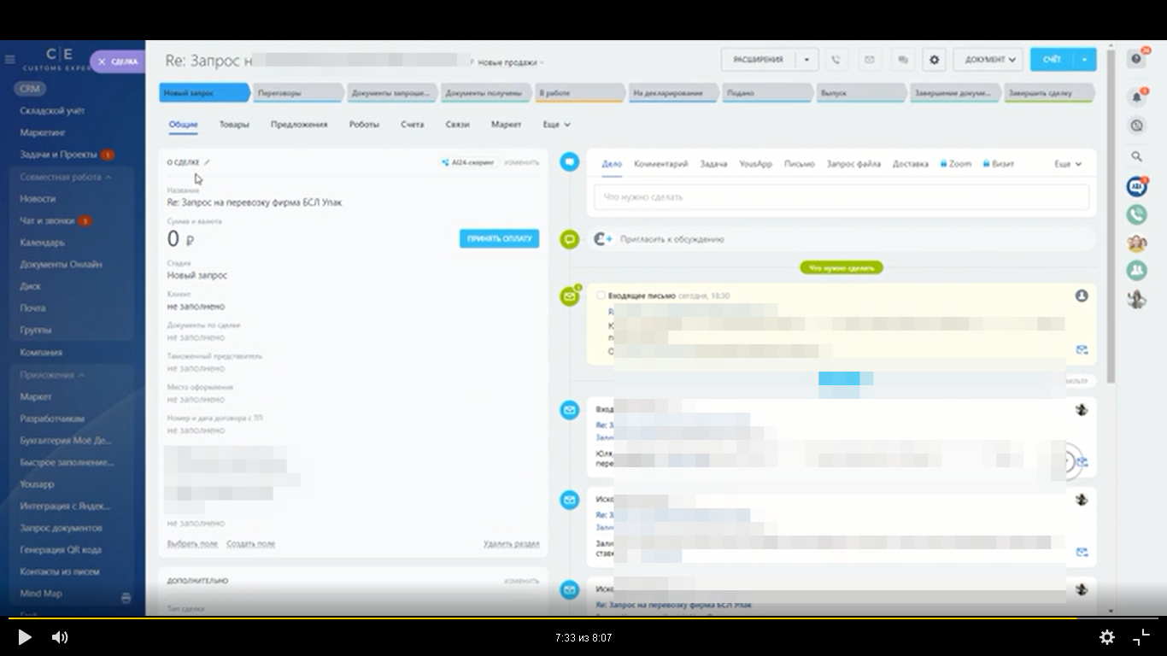Open the green group contacts icon
The image size is (1167, 656).
(1136, 271)
